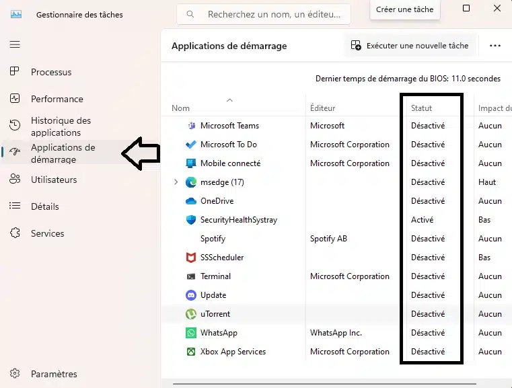Screen dimensions: 512x388
Task: Click the msedge browser icon
Action: click(x=191, y=182)
